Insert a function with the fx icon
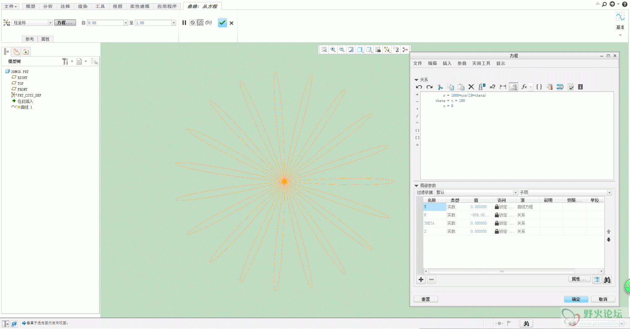Image resolution: width=630 pixels, height=329 pixels. [x=524, y=87]
